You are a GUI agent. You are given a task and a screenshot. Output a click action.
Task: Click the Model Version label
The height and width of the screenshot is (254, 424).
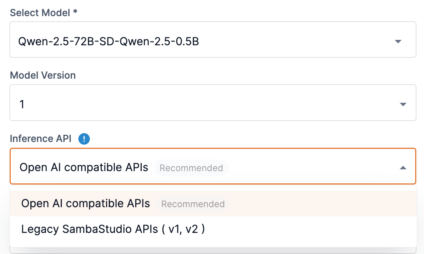coord(42,75)
